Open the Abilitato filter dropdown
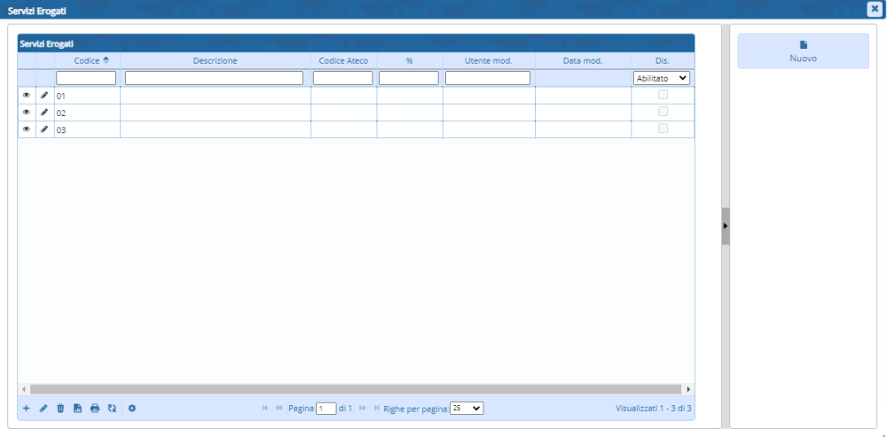The width and height of the screenshot is (887, 437). [662, 78]
